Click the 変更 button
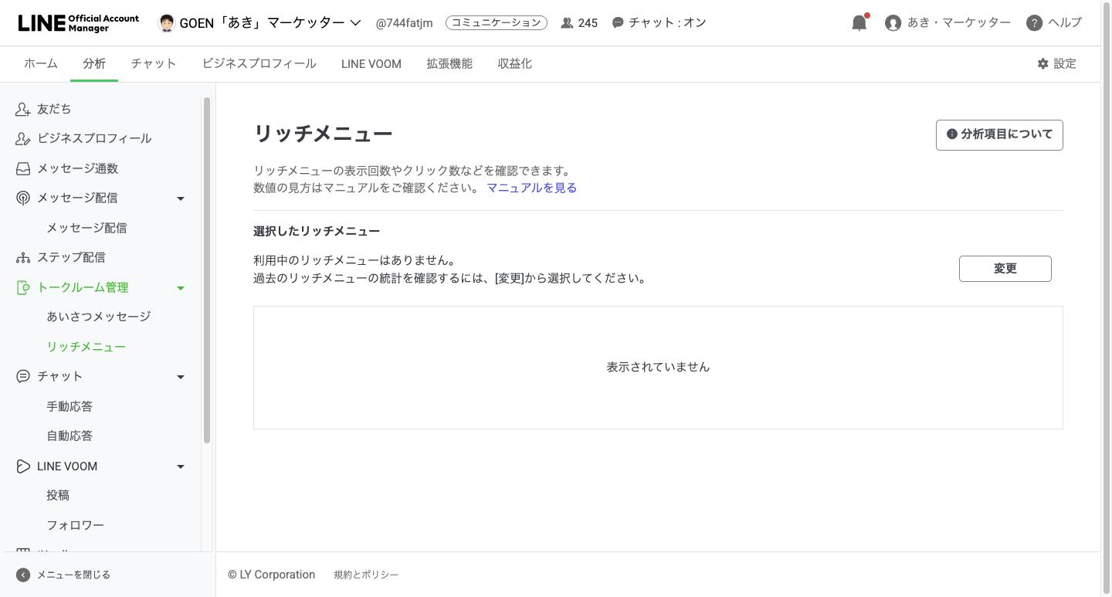The height and width of the screenshot is (597, 1112). 1005,269
